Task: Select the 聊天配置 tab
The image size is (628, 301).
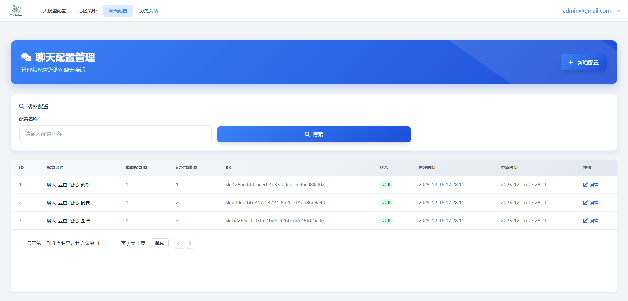Action: 118,11
